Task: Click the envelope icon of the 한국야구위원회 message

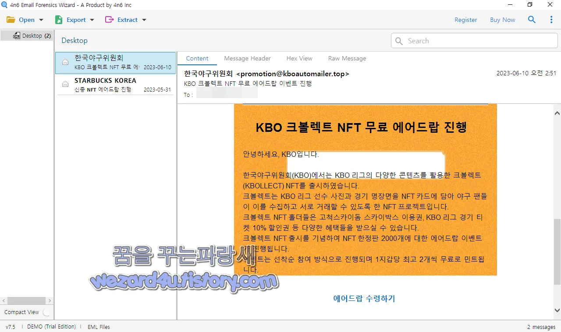Action: tap(65, 62)
